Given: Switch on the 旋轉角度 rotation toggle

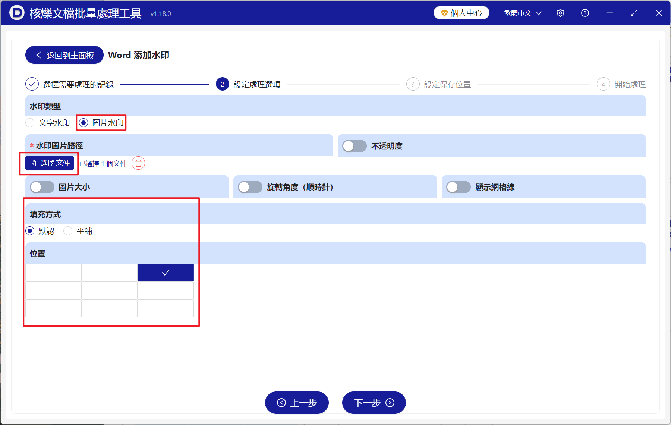Looking at the screenshot, I should [x=250, y=187].
